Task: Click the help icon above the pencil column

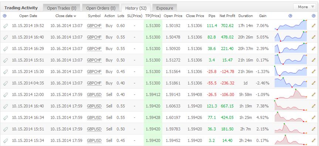Action: pyautogui.click(x=313, y=16)
